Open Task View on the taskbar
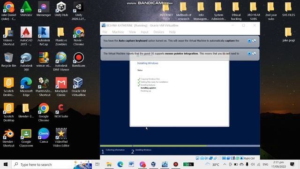 pyautogui.click(x=97, y=164)
